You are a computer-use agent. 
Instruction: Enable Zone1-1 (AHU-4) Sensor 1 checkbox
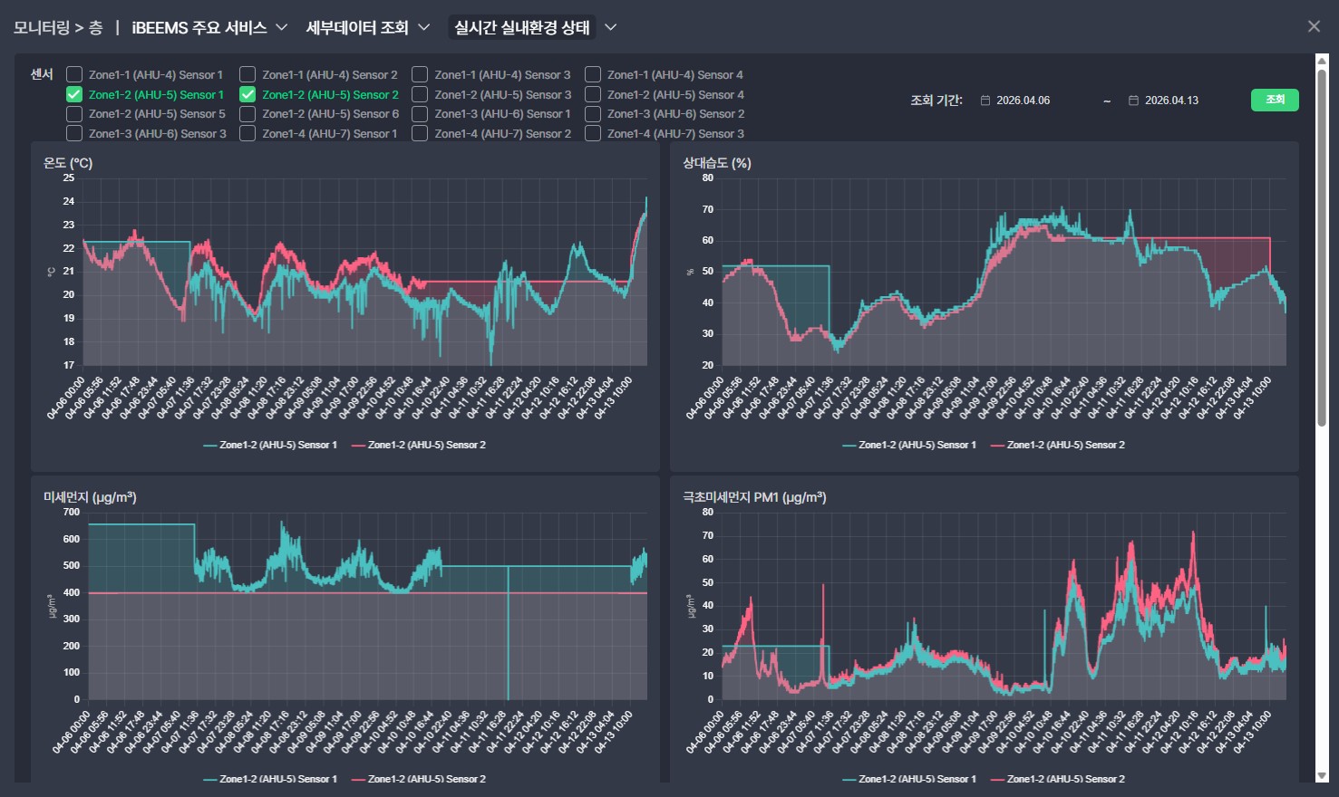74,74
